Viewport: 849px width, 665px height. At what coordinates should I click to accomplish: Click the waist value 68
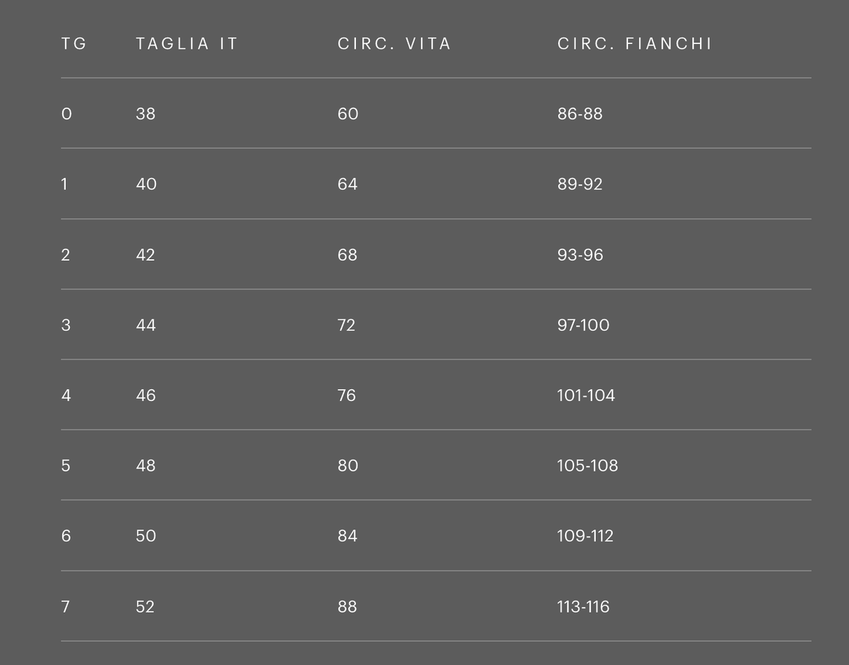tap(348, 255)
